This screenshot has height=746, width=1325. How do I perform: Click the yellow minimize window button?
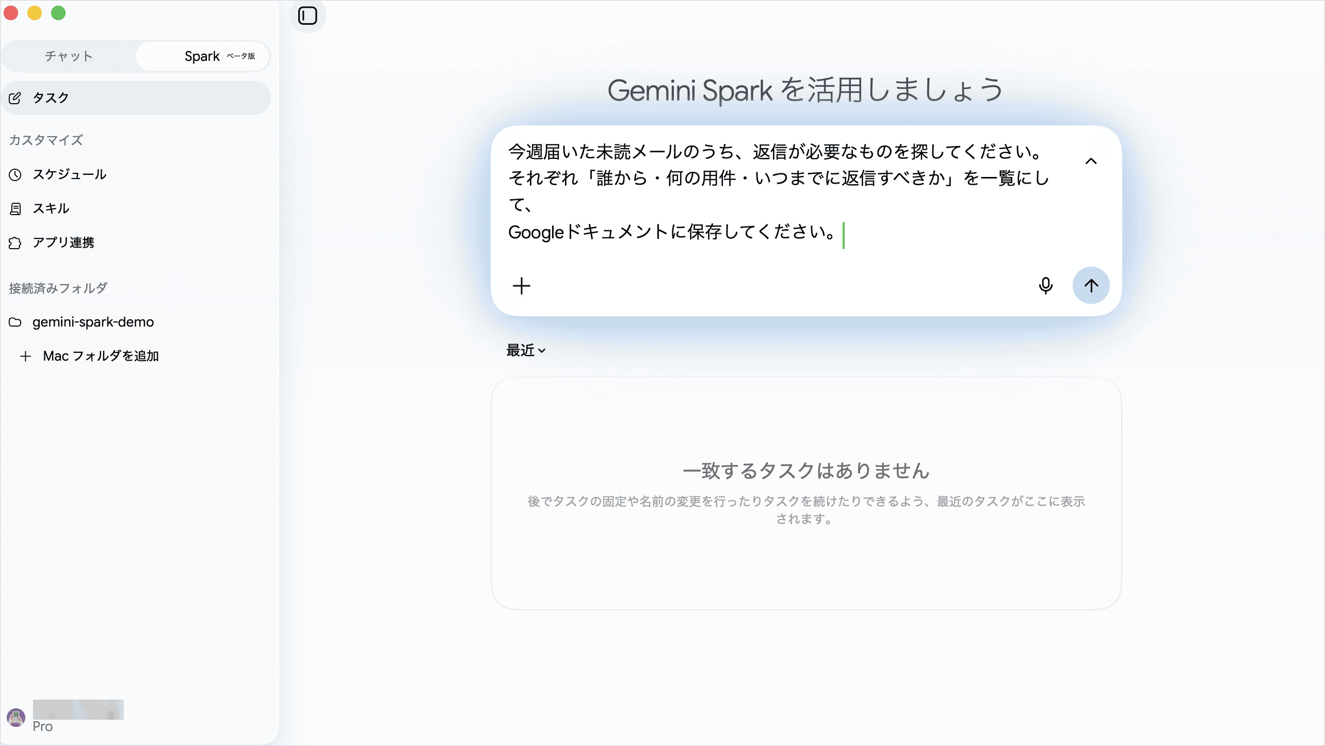[x=35, y=13]
